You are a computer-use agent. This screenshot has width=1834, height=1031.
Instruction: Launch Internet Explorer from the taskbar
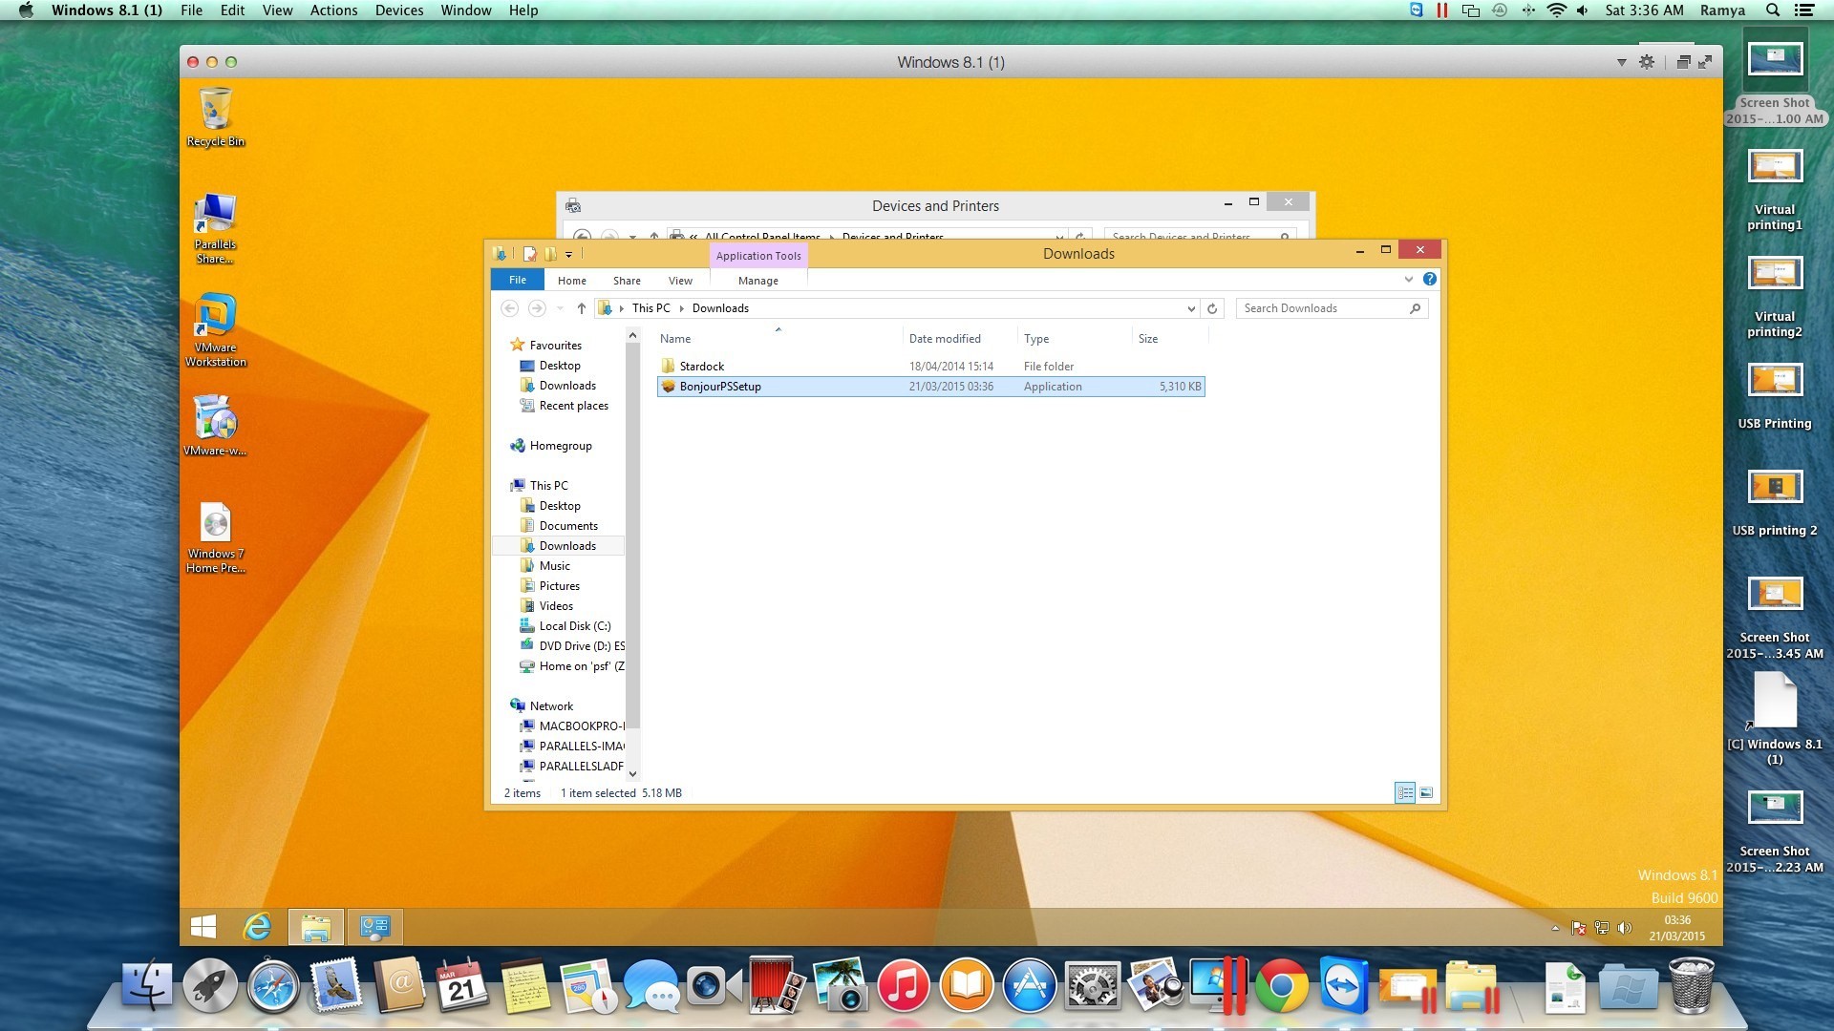[x=257, y=926]
